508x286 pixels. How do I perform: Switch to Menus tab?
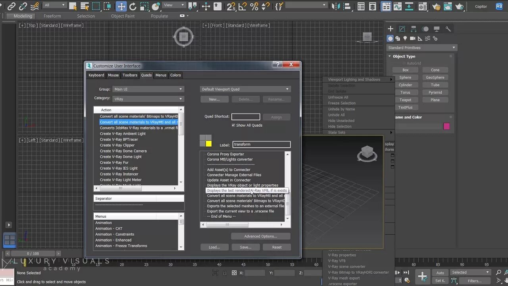[x=161, y=75]
